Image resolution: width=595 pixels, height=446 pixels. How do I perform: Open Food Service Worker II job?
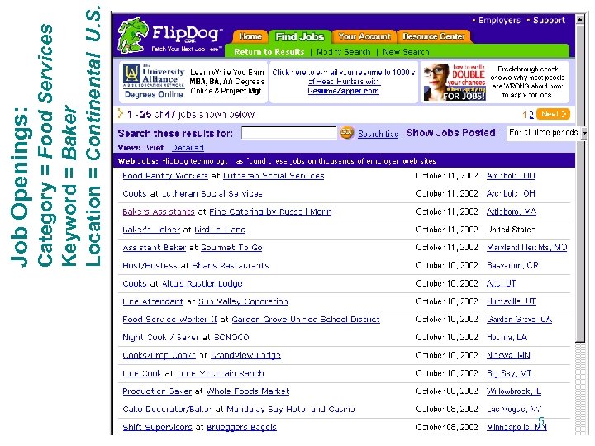point(169,320)
